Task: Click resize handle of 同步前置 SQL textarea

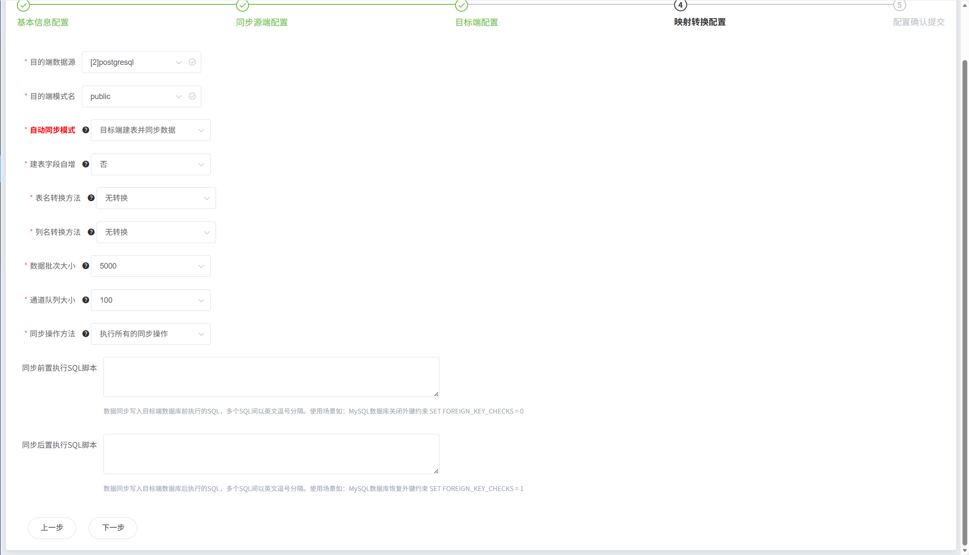Action: pyautogui.click(x=436, y=394)
